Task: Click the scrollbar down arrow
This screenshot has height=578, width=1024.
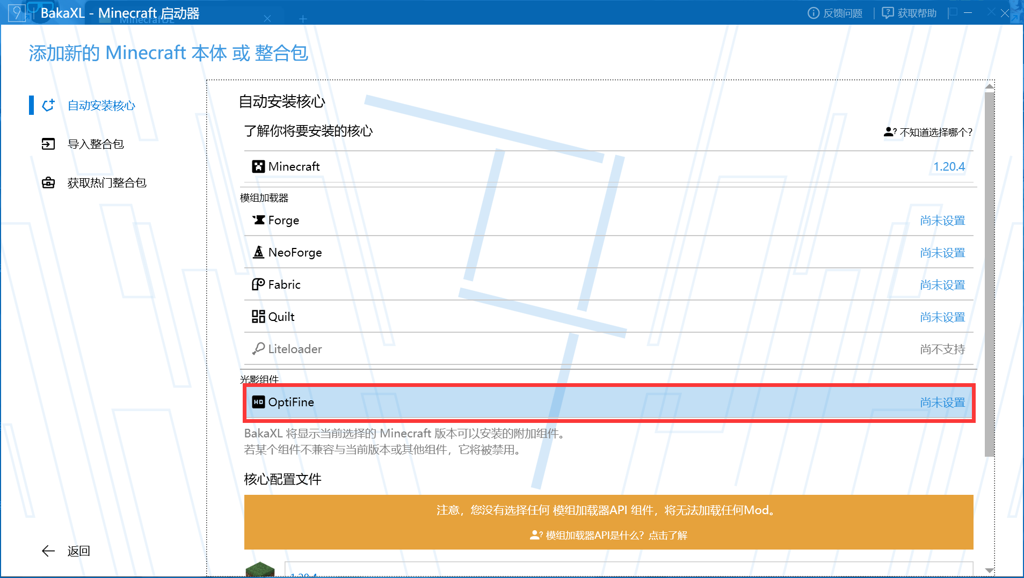Action: point(990,570)
